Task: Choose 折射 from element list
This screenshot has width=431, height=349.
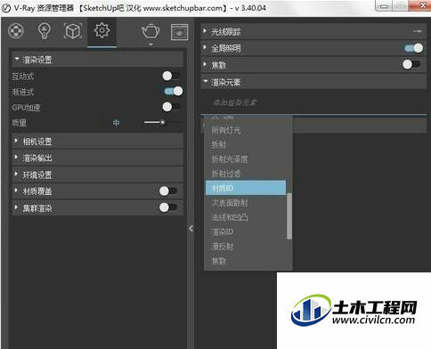Action: pos(246,144)
